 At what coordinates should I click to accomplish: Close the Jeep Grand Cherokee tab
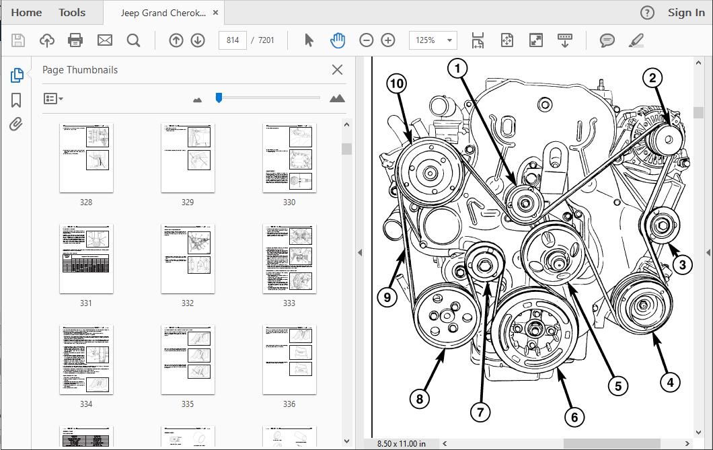coord(215,13)
